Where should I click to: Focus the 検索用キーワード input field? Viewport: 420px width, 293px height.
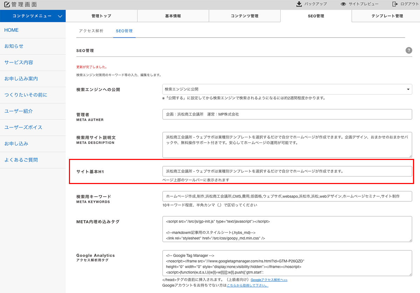287,196
